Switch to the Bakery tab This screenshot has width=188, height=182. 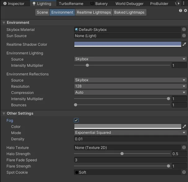point(99,4)
